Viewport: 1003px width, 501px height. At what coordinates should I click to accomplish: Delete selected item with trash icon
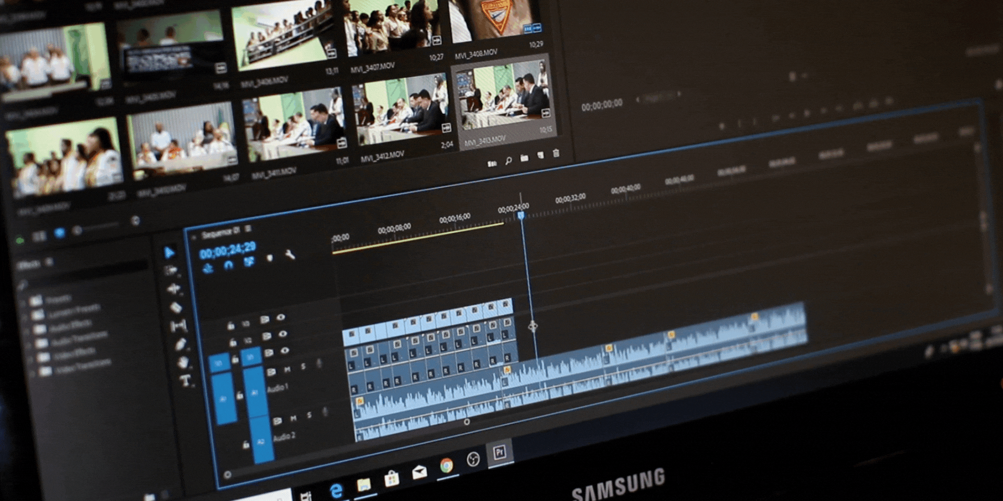coord(556,153)
